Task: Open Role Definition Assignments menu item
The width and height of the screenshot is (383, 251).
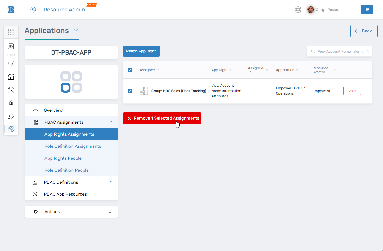Action: [x=73, y=146]
